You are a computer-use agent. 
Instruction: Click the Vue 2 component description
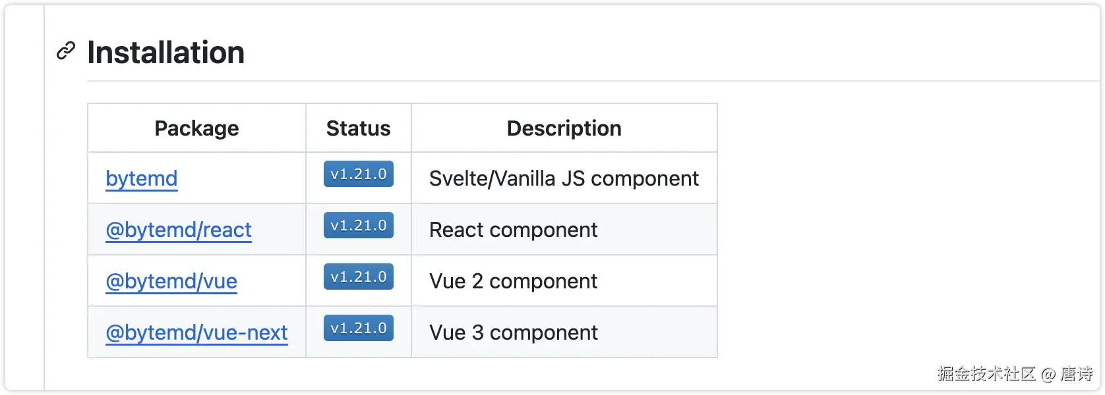[x=513, y=281]
